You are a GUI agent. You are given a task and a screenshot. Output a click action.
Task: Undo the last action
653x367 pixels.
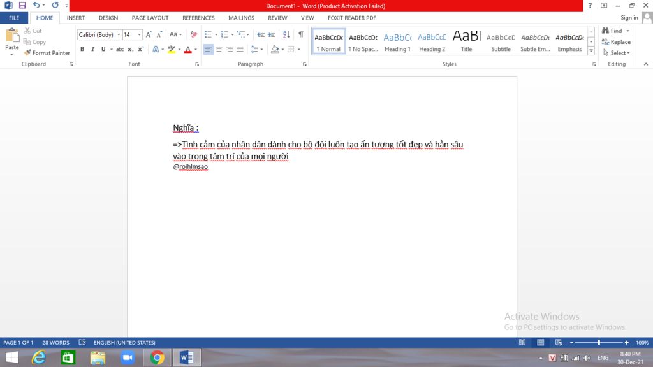tap(36, 5)
